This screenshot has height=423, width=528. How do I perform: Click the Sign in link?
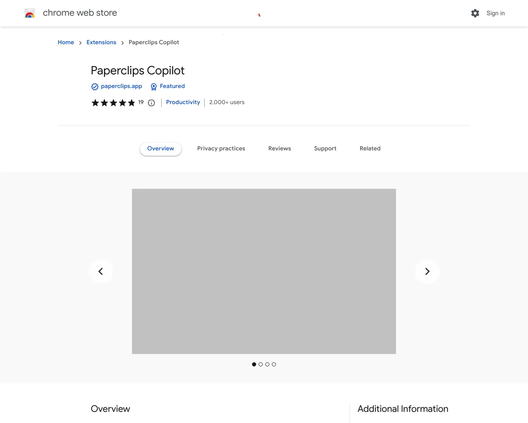(x=495, y=13)
